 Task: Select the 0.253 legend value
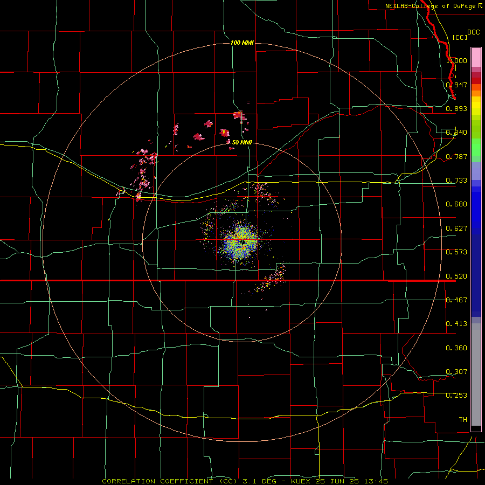[x=456, y=396]
